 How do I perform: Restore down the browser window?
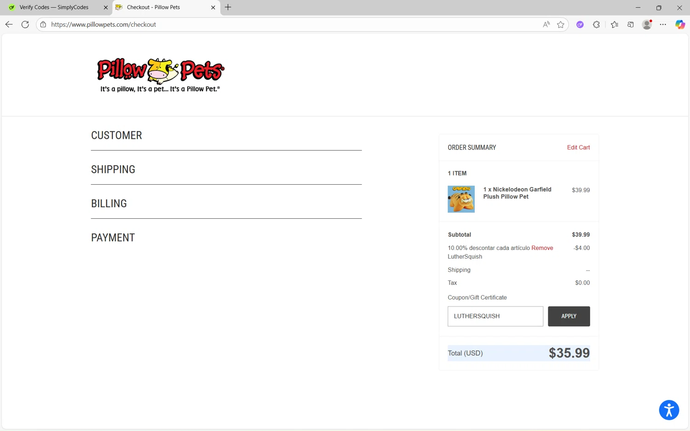(x=659, y=7)
